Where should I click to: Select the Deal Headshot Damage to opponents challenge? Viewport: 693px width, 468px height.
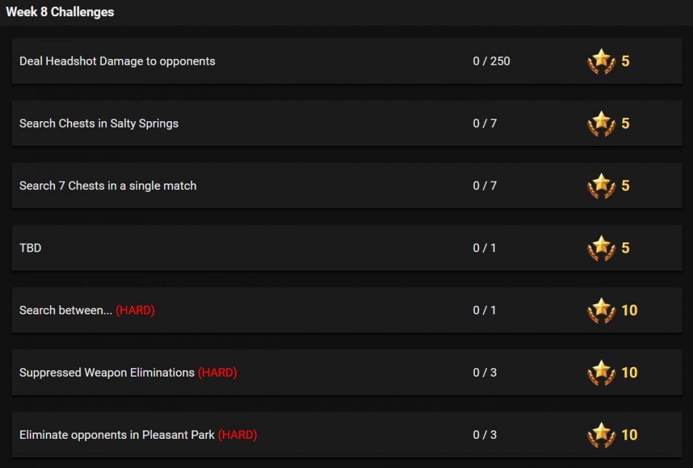coord(117,61)
